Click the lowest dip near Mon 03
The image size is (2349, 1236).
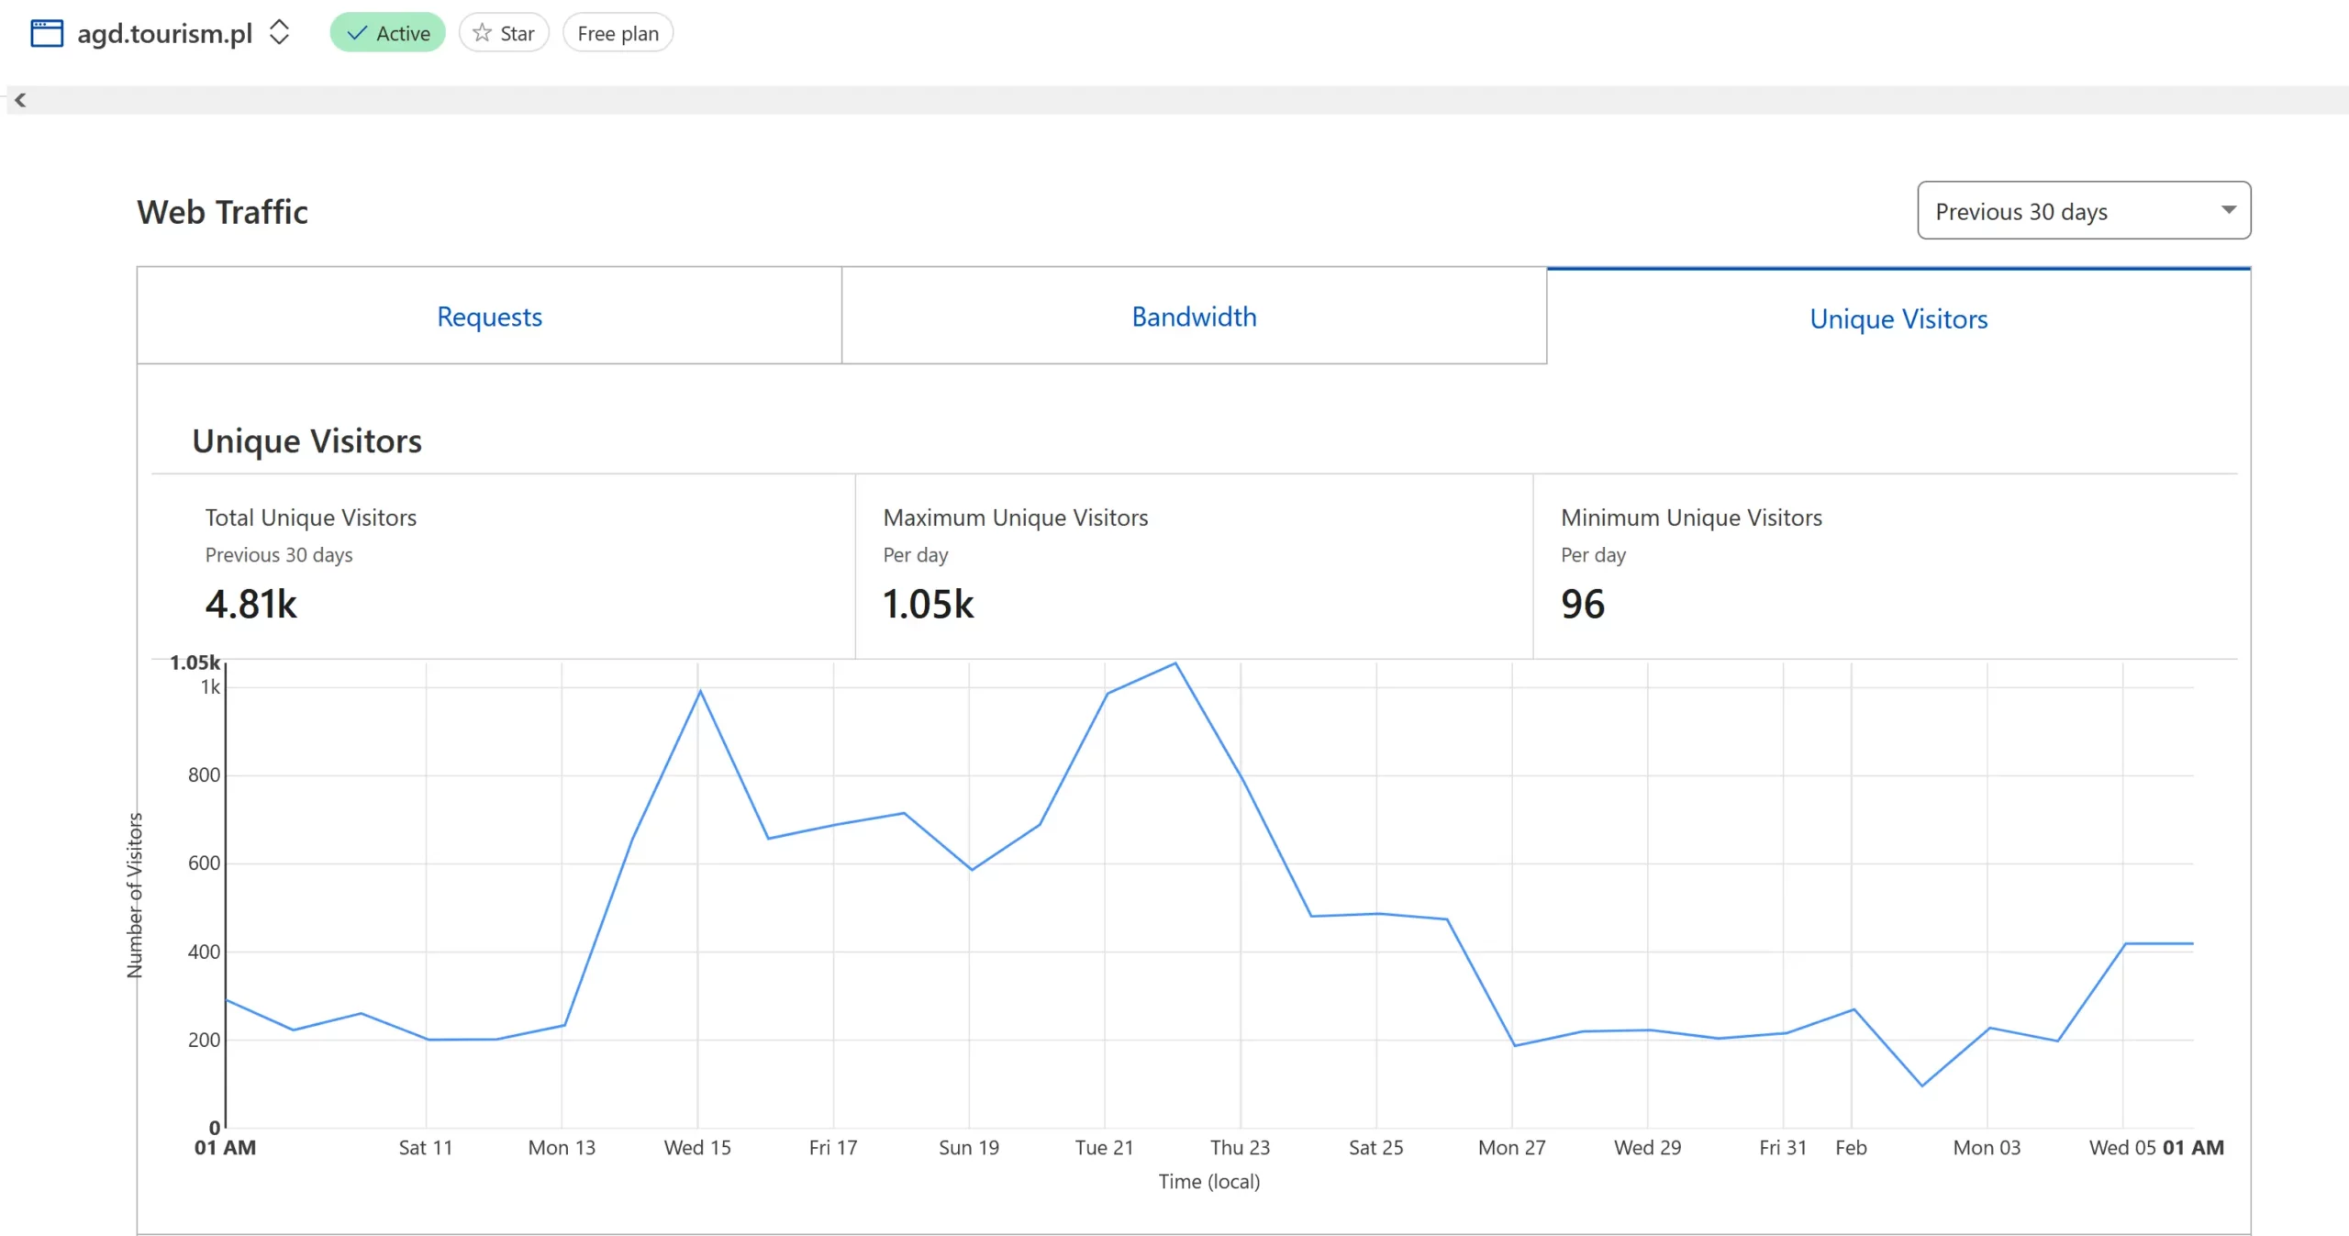[x=1922, y=1086]
